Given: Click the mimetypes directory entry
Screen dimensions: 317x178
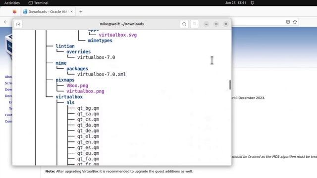Looking at the screenshot, I should click(100, 41).
